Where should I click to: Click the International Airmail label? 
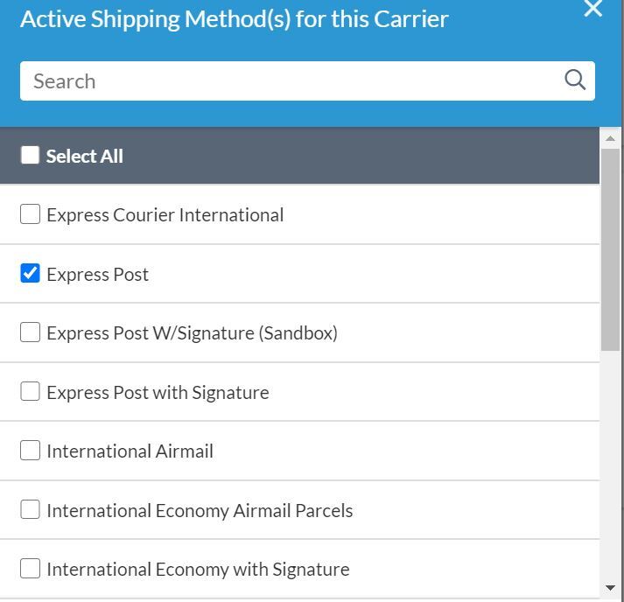coord(130,451)
